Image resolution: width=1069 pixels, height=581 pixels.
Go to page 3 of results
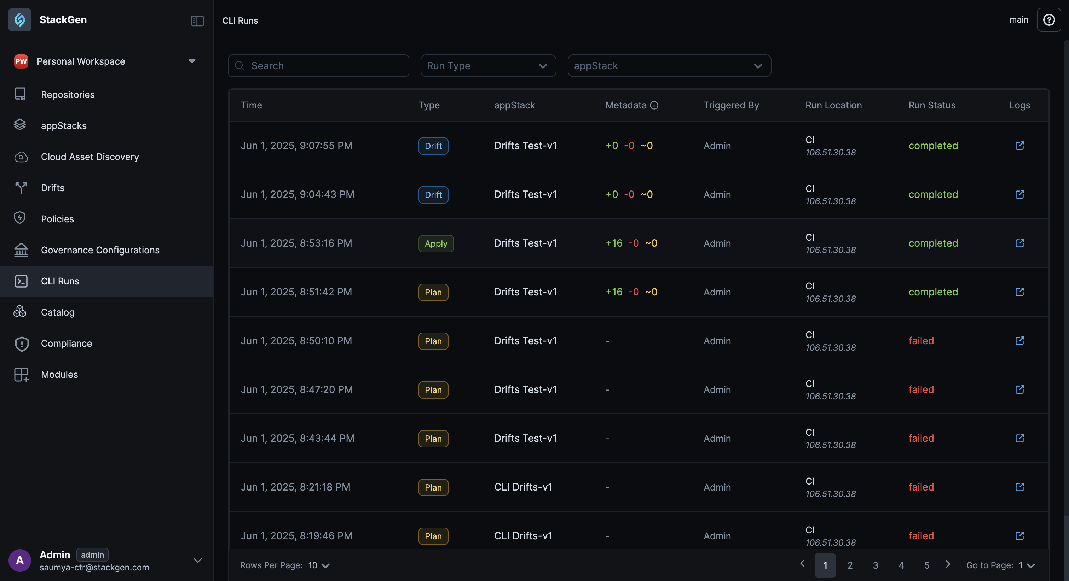[875, 565]
